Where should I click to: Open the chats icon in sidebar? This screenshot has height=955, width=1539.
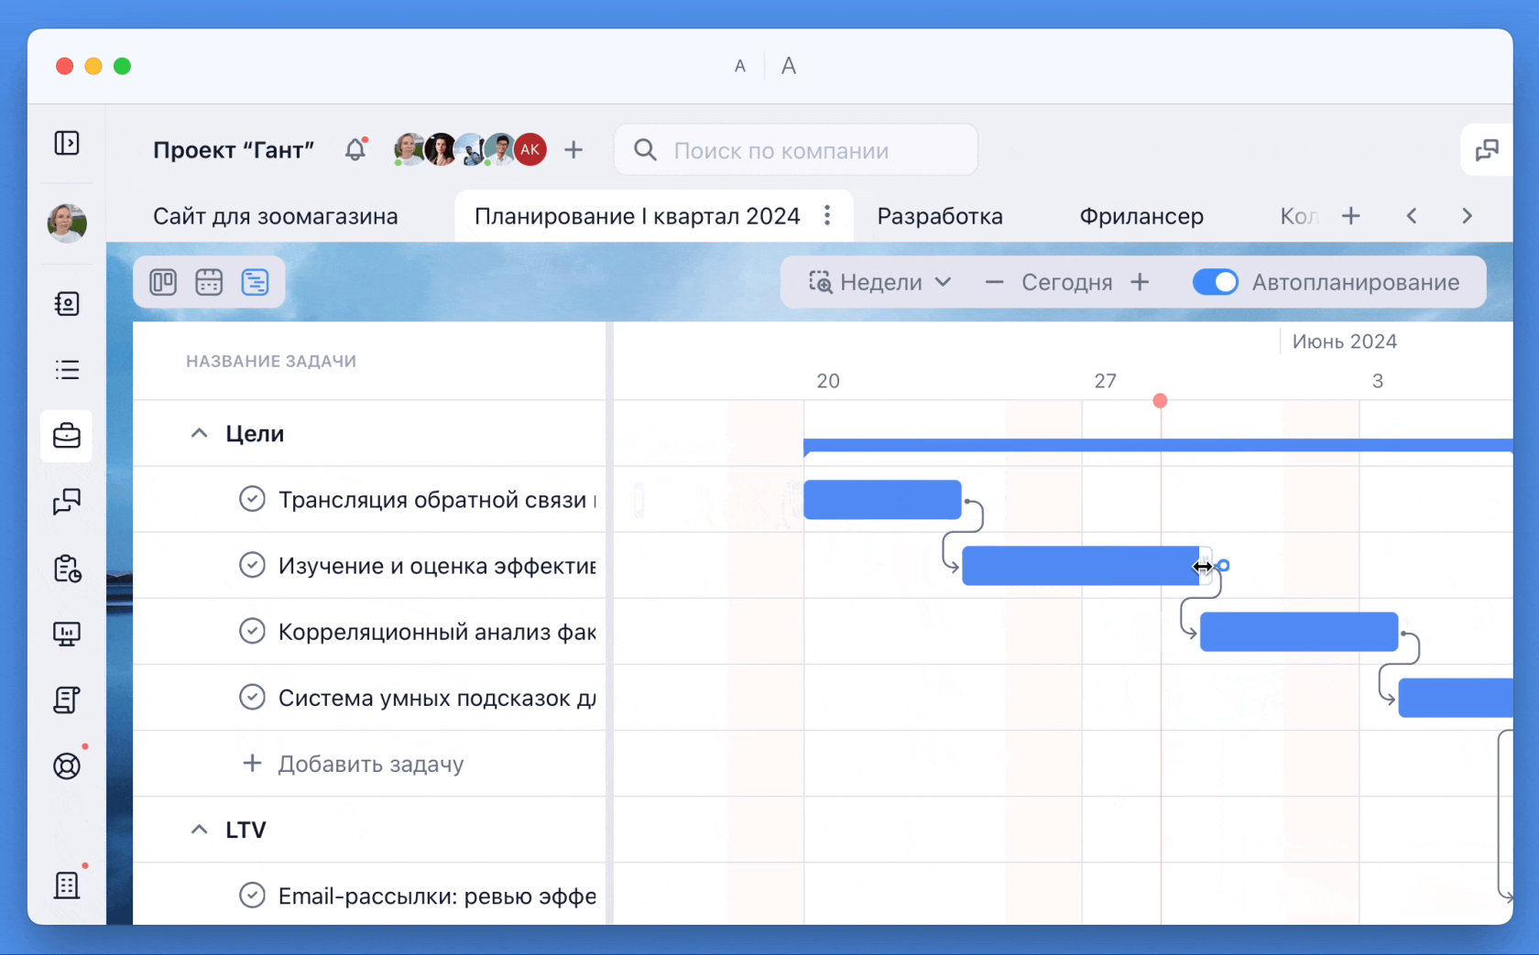point(67,502)
